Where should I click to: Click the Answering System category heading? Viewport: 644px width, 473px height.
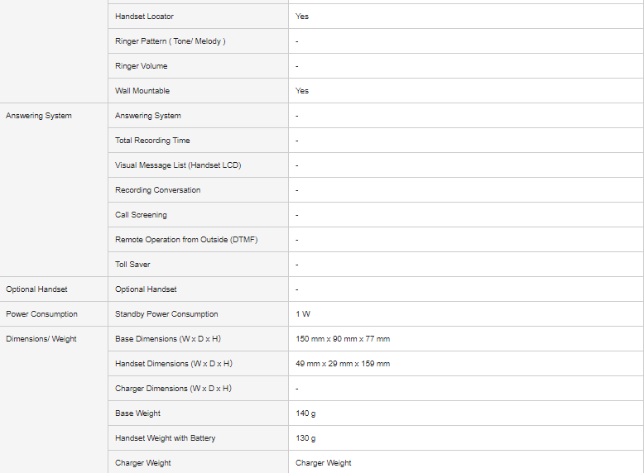coord(39,116)
